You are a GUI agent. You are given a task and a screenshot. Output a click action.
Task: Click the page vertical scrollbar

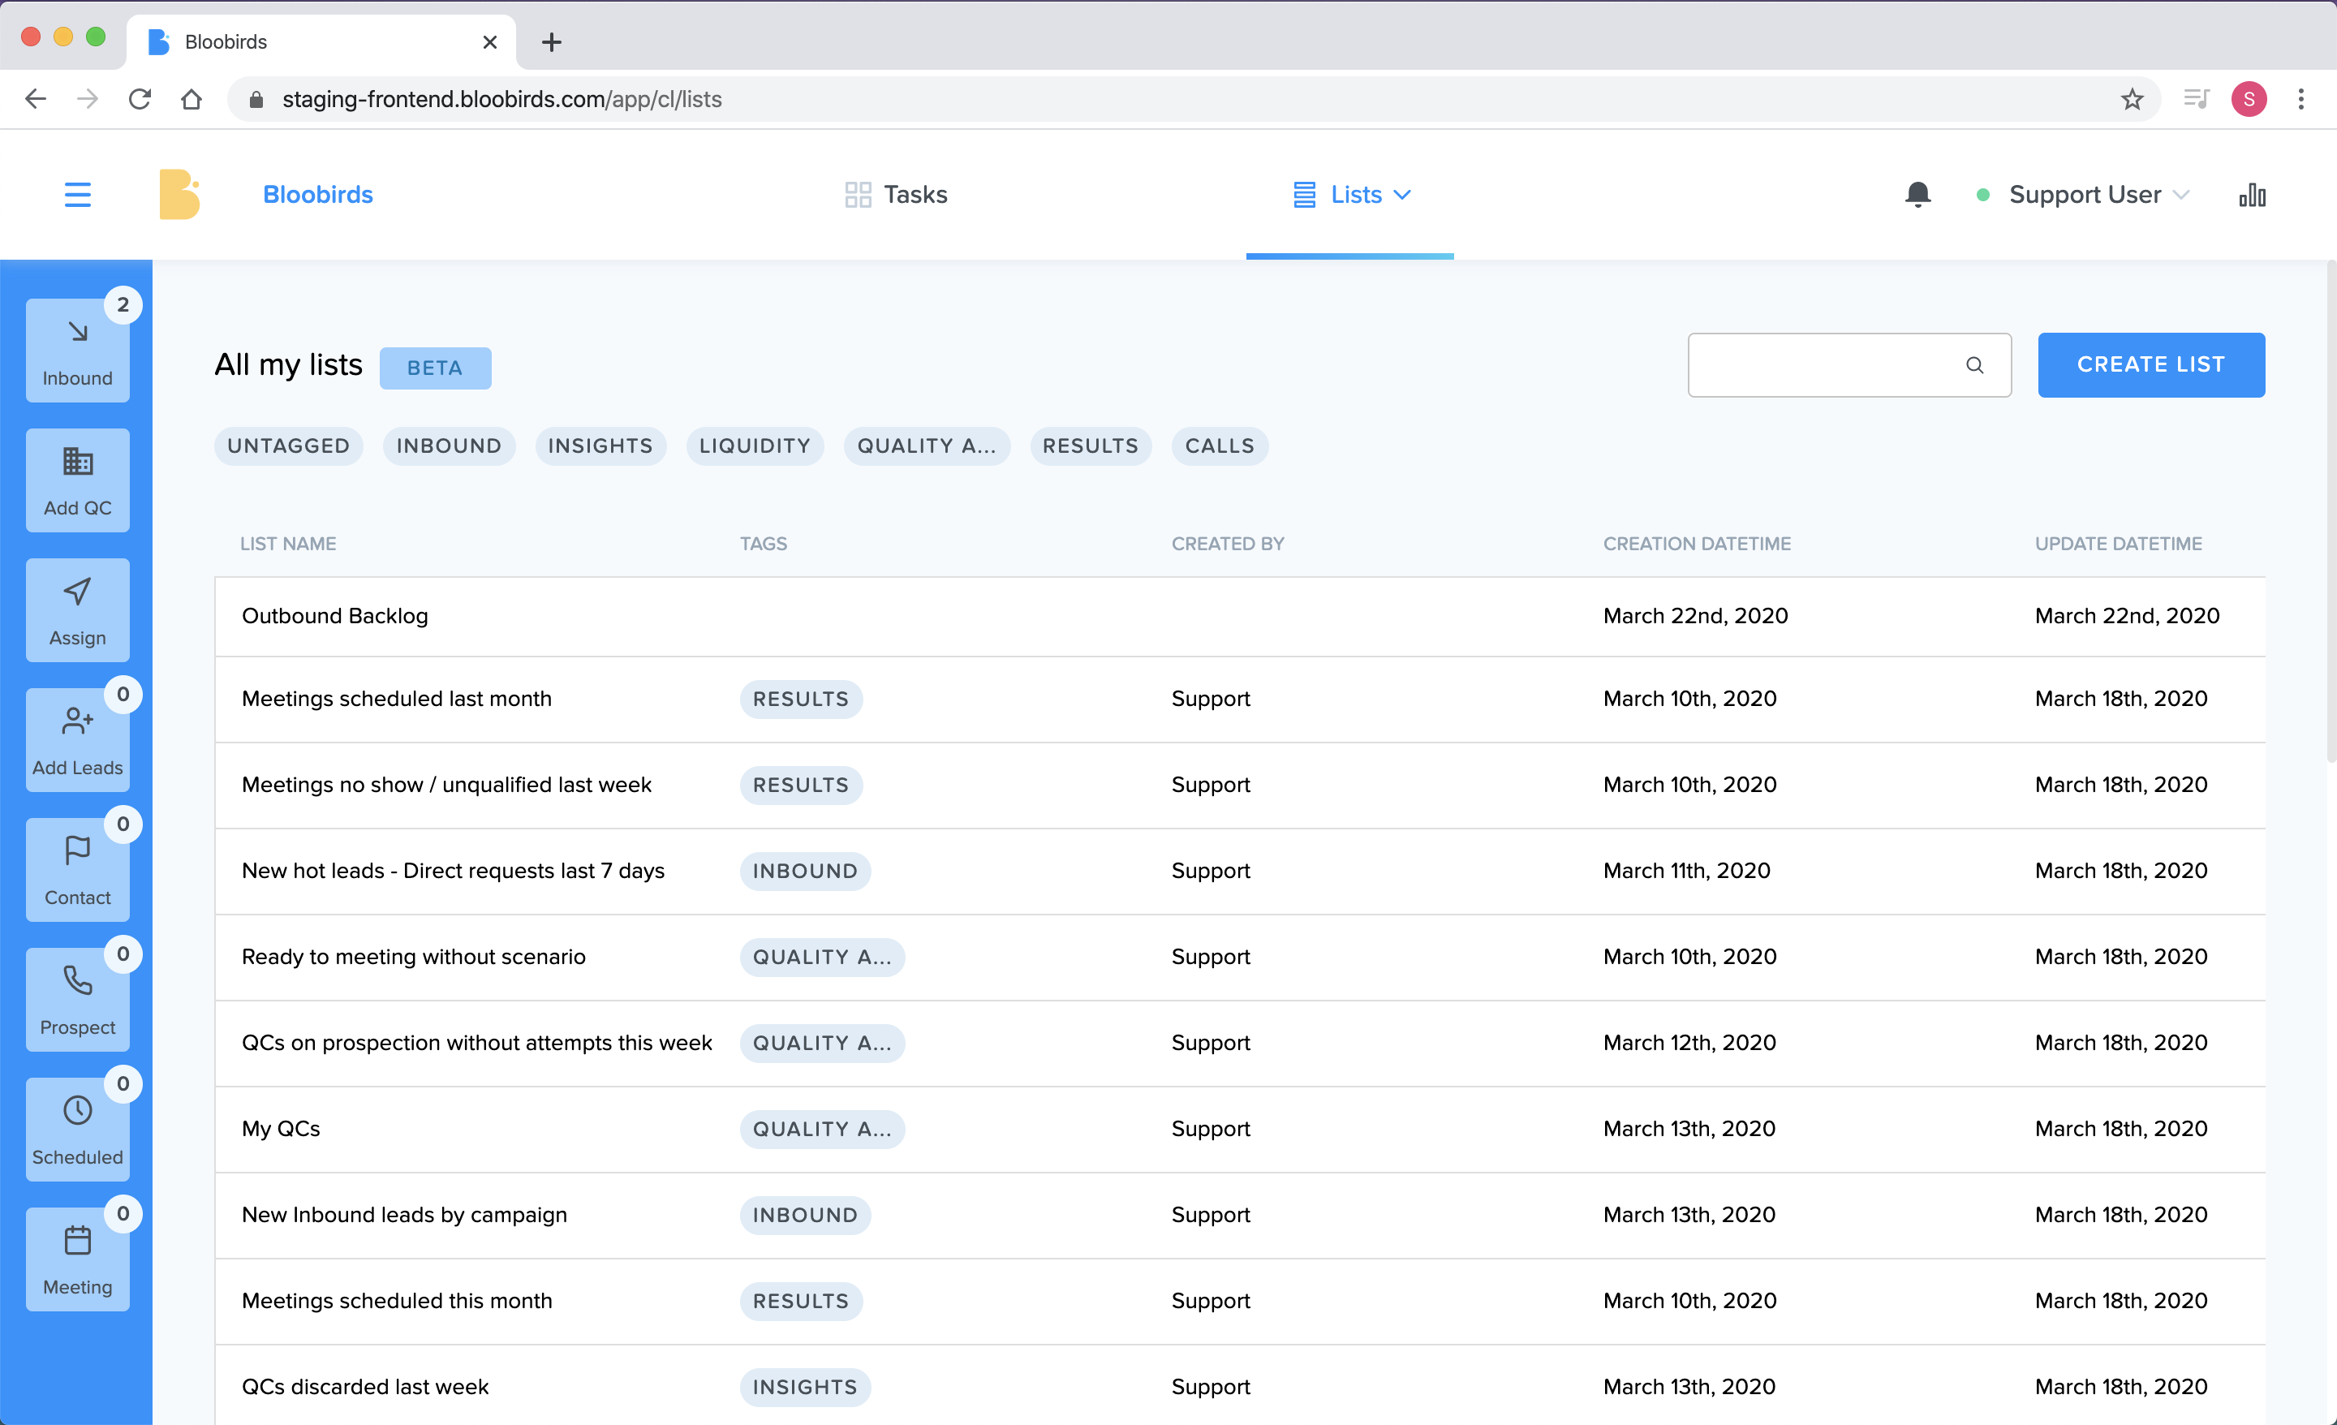[2330, 512]
